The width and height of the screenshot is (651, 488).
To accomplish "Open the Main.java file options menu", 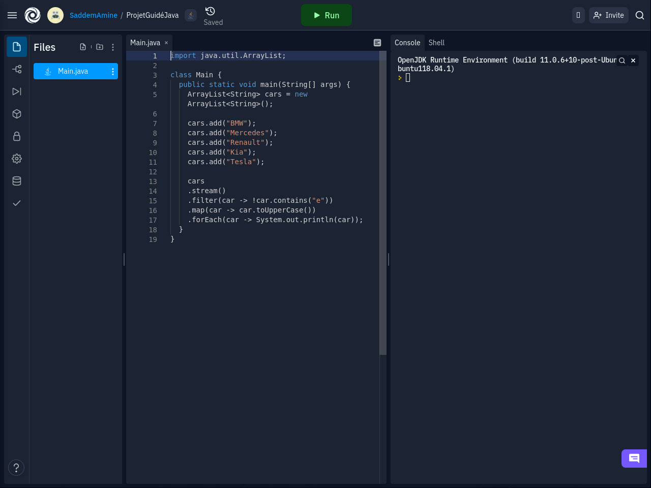I will click(113, 72).
